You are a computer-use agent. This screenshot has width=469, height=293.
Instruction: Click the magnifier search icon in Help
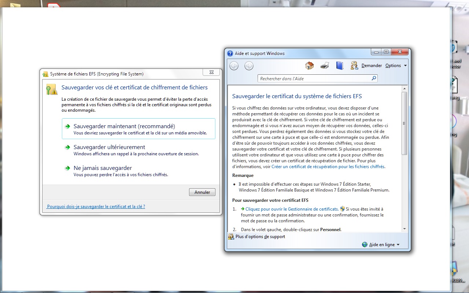pos(374,78)
